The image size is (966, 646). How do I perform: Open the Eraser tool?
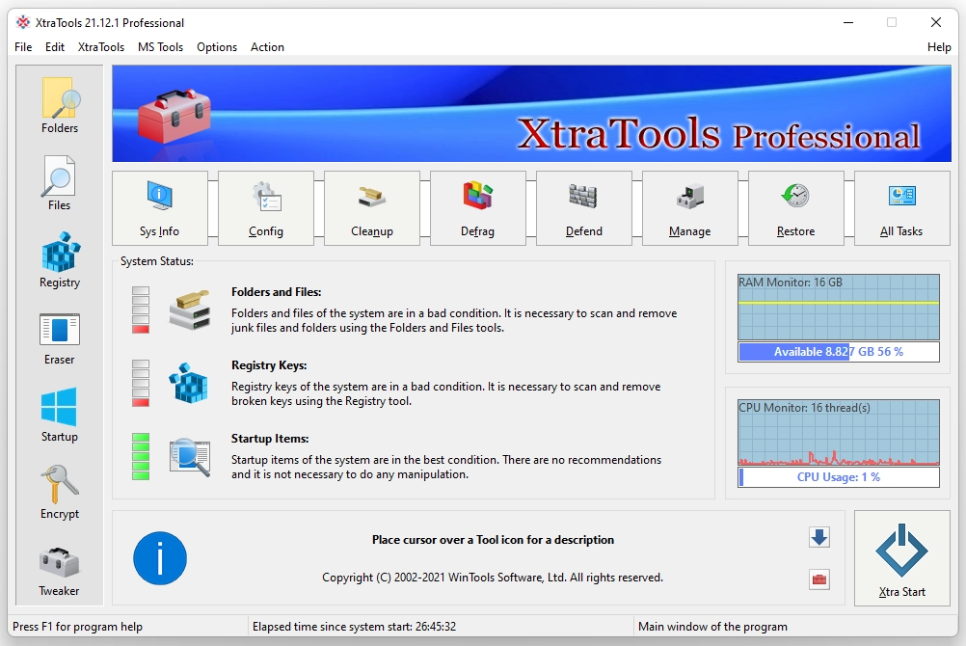(x=60, y=336)
